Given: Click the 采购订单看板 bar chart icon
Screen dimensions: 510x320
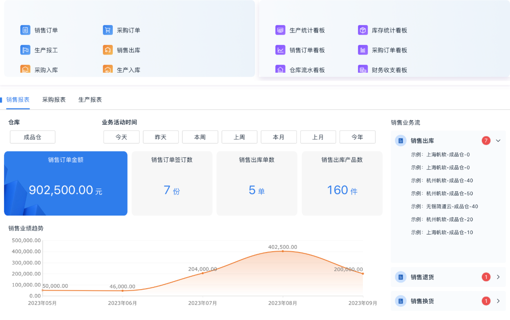Looking at the screenshot, I should (x=362, y=50).
